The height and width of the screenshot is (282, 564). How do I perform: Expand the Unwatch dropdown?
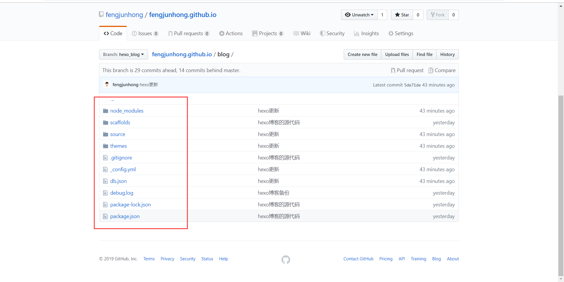359,15
